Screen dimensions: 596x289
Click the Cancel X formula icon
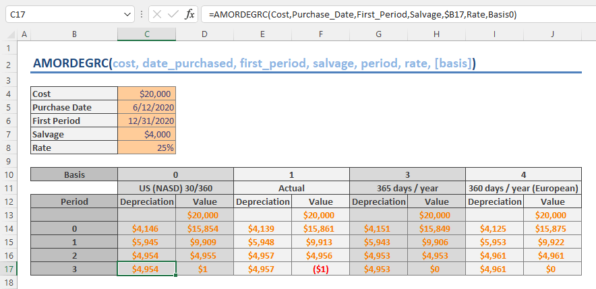157,14
